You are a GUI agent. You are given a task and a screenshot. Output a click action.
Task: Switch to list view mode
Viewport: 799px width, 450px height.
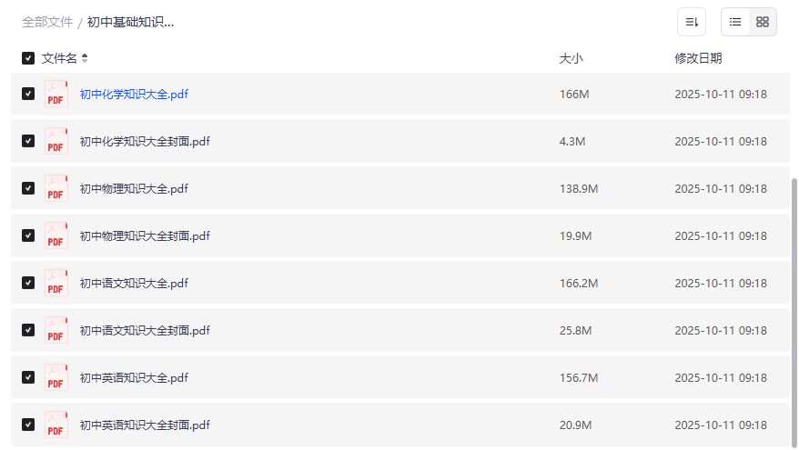(x=735, y=22)
